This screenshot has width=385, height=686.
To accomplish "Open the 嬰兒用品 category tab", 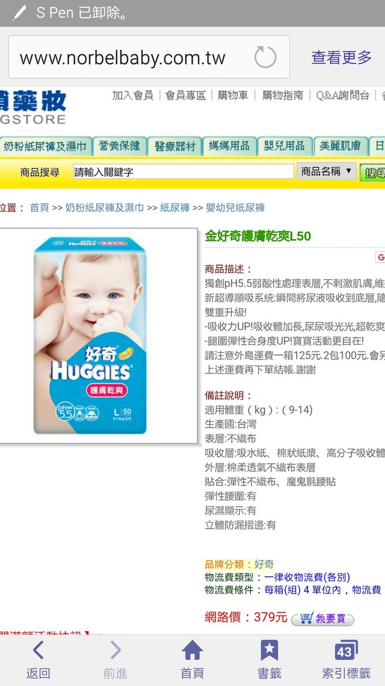I will (284, 146).
